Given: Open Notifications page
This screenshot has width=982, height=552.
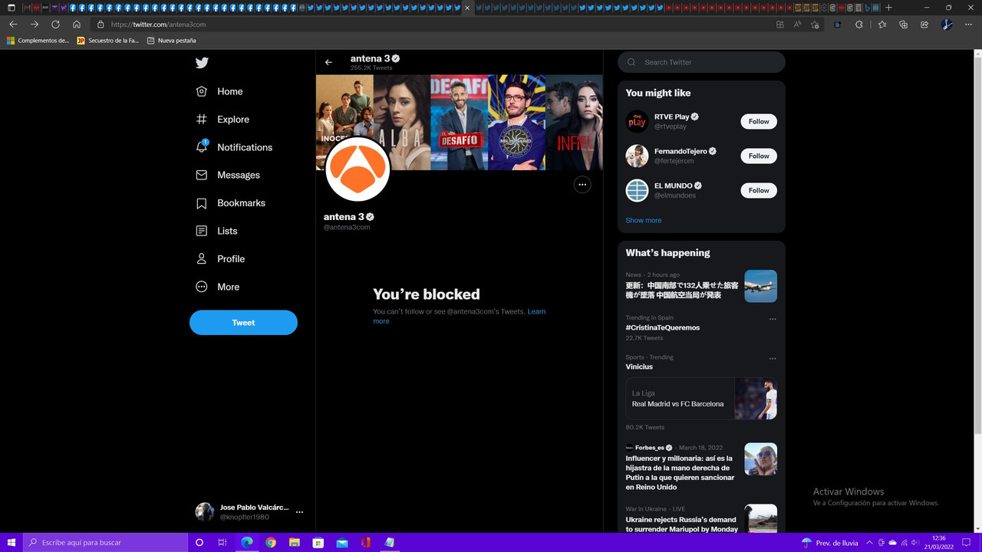Looking at the screenshot, I should tap(234, 147).
